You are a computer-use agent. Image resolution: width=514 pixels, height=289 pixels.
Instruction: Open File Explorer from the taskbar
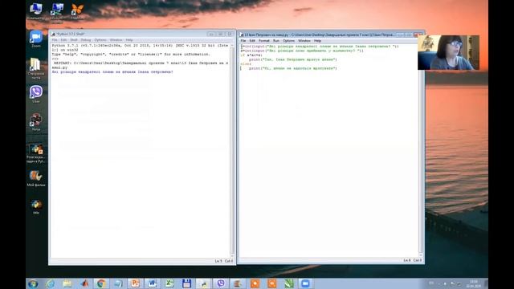[67, 283]
